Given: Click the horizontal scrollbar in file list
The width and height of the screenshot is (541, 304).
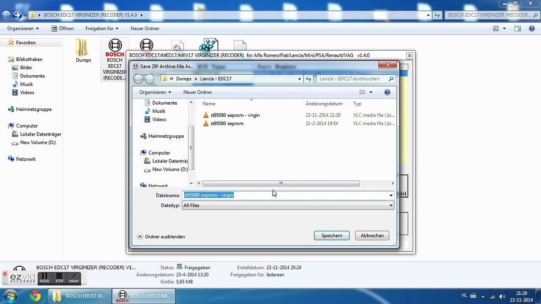Looking at the screenshot, I should tap(281, 184).
